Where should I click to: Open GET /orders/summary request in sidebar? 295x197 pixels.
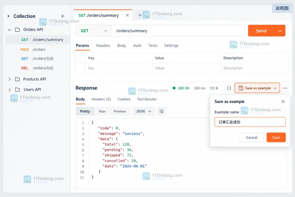38,40
